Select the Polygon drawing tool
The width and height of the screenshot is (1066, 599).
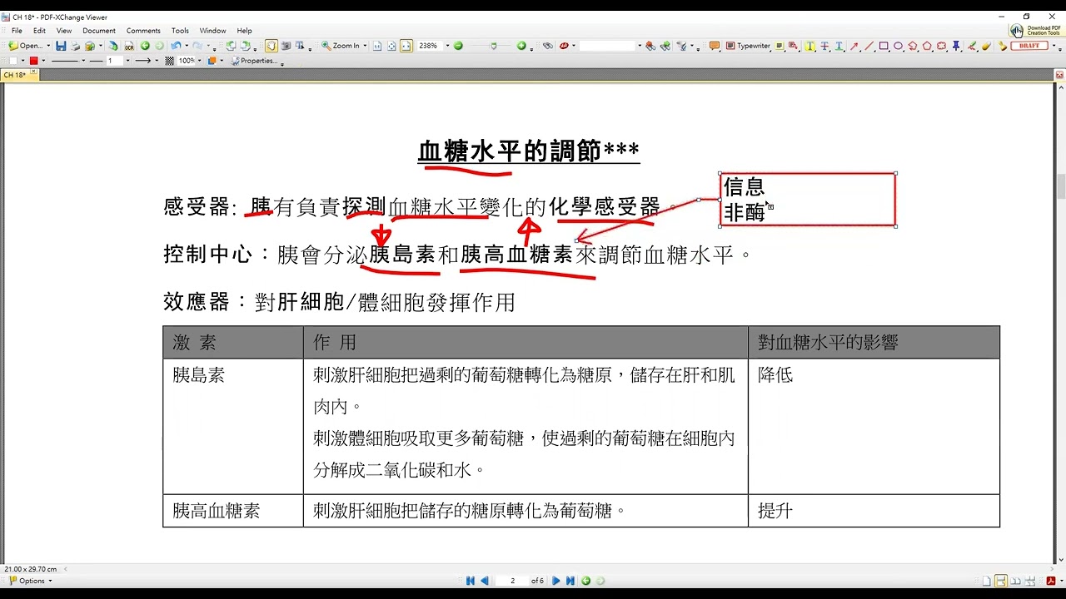click(927, 46)
